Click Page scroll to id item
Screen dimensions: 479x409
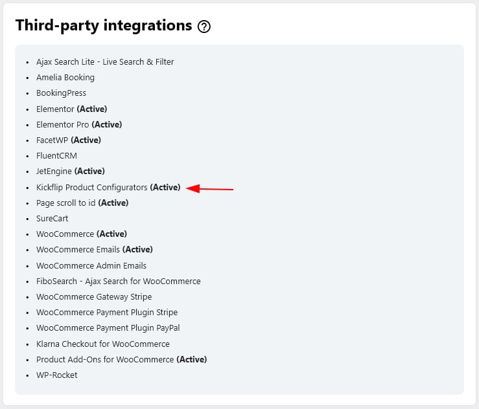[82, 203]
